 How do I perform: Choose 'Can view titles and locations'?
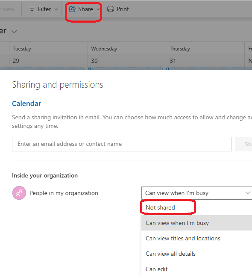tap(196, 238)
